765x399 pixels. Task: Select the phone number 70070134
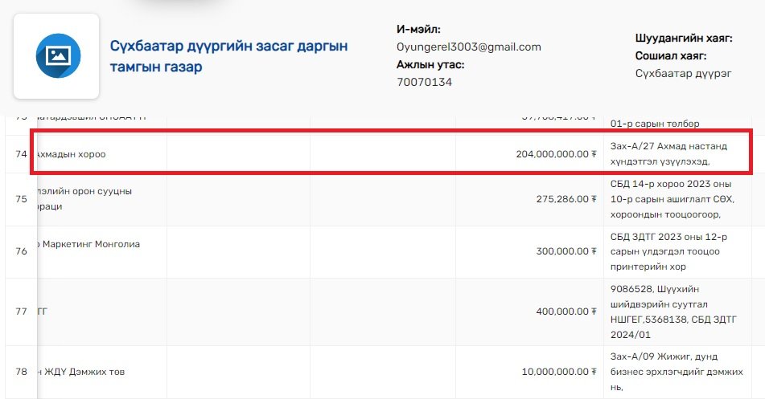[x=424, y=82]
